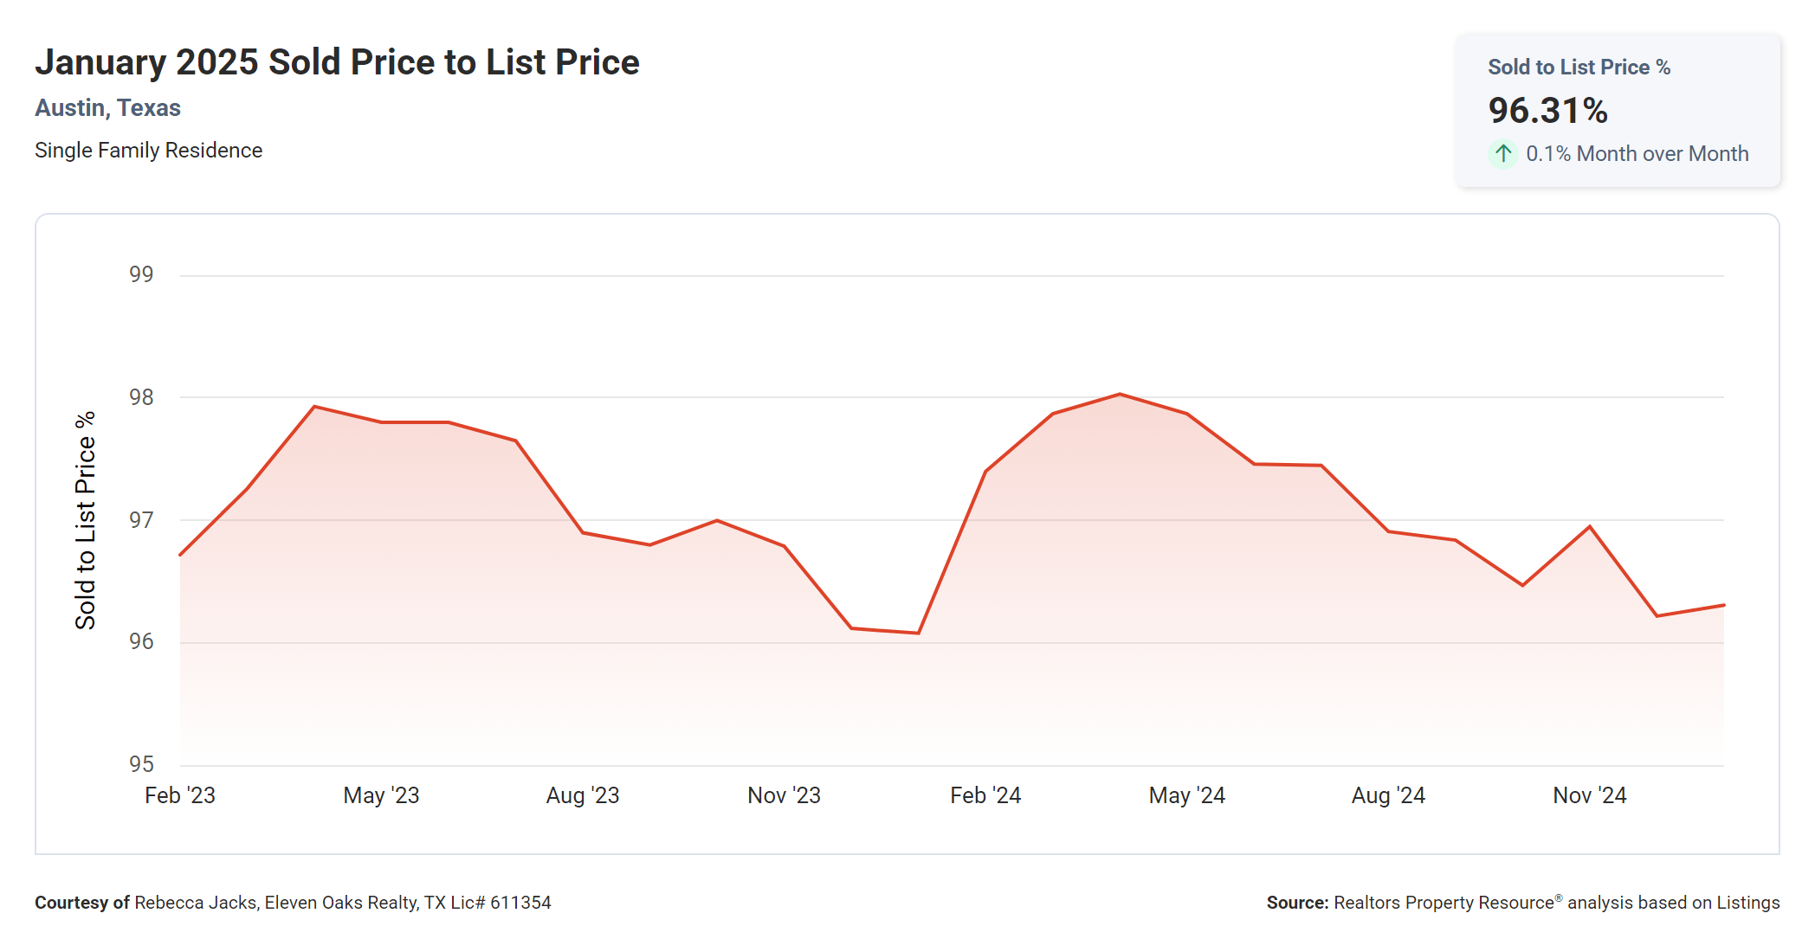1815x952 pixels.
Task: Click the 96.31% value in the card
Action: (1547, 111)
